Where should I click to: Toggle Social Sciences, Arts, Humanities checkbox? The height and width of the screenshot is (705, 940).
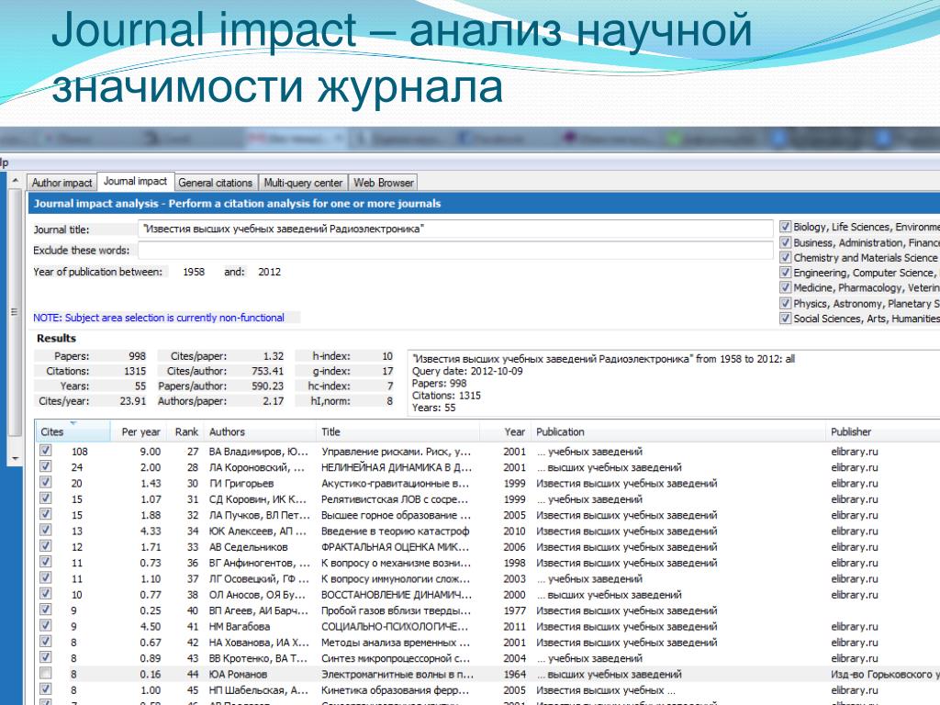click(786, 319)
